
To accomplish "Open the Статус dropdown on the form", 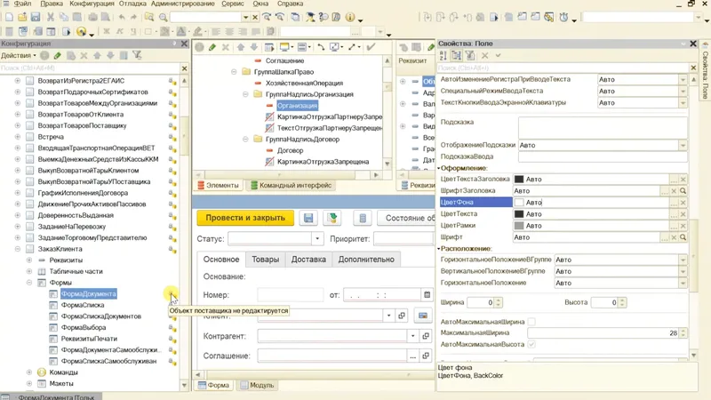I will (x=317, y=238).
